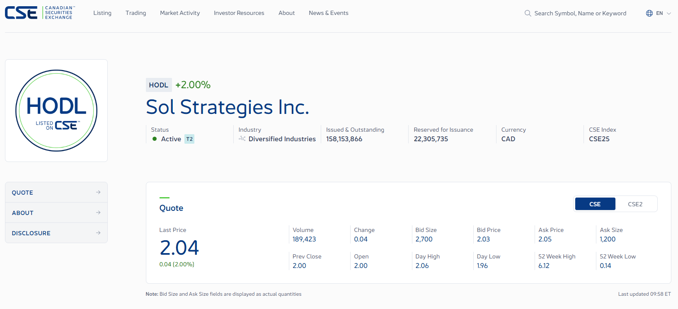Click the Sol Strategies Inc. heading
678x309 pixels.
click(x=228, y=107)
